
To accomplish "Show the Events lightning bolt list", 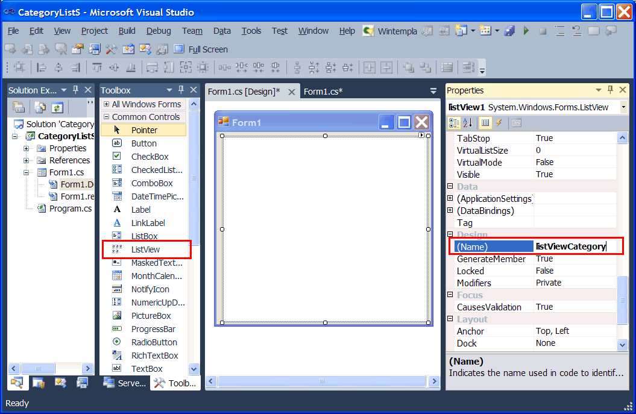I will 499,123.
